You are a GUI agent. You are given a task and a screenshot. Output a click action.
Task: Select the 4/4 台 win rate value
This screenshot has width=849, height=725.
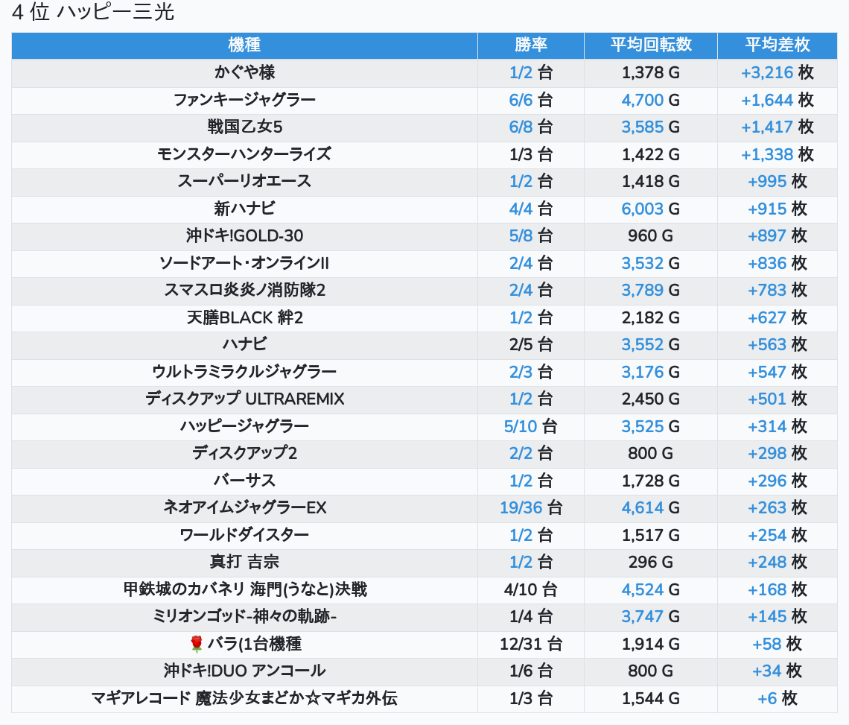pos(530,209)
